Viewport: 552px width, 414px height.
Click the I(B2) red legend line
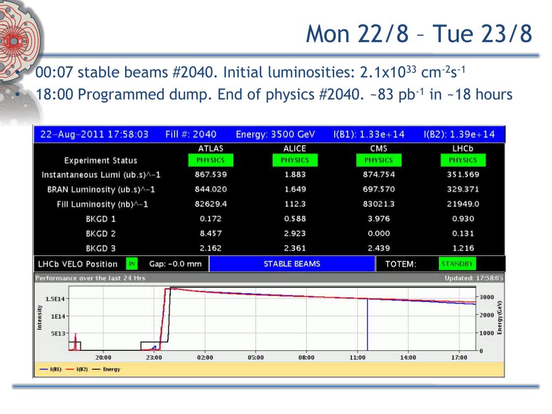(70, 369)
